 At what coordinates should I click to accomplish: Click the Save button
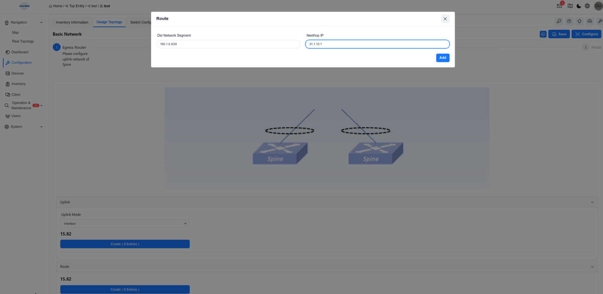559,34
